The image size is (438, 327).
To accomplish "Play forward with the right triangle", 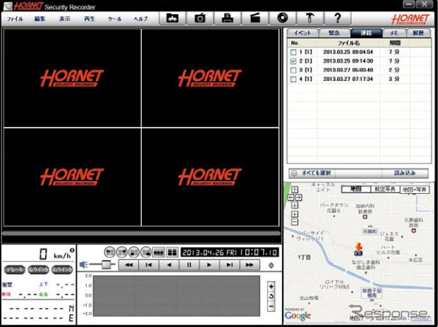I will tap(209, 265).
